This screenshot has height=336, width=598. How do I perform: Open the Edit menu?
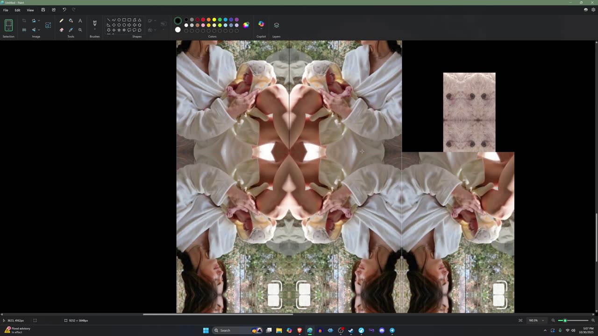17,10
